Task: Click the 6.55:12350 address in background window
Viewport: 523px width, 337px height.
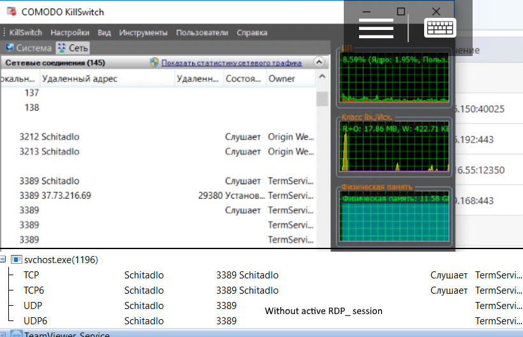Action: [x=480, y=170]
